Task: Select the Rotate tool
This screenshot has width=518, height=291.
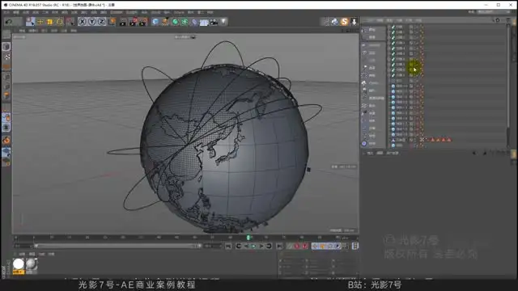Action: pyautogui.click(x=59, y=22)
